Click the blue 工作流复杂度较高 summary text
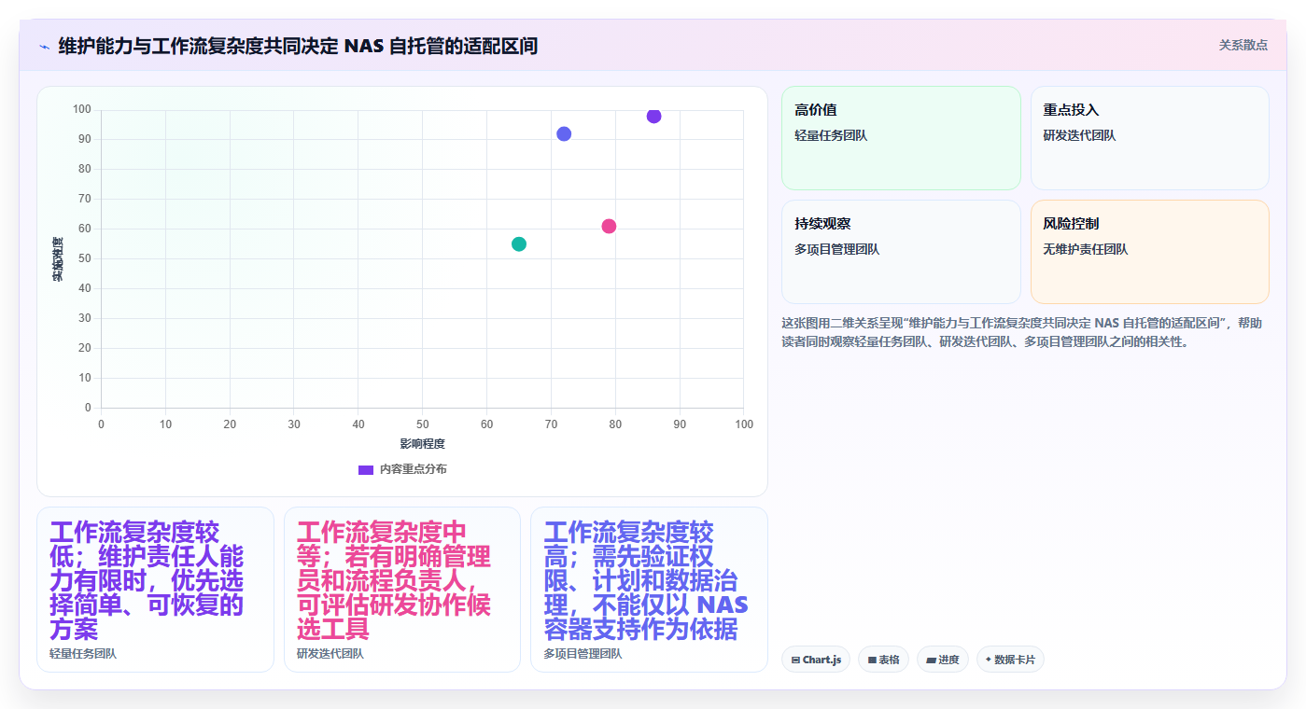 point(646,580)
